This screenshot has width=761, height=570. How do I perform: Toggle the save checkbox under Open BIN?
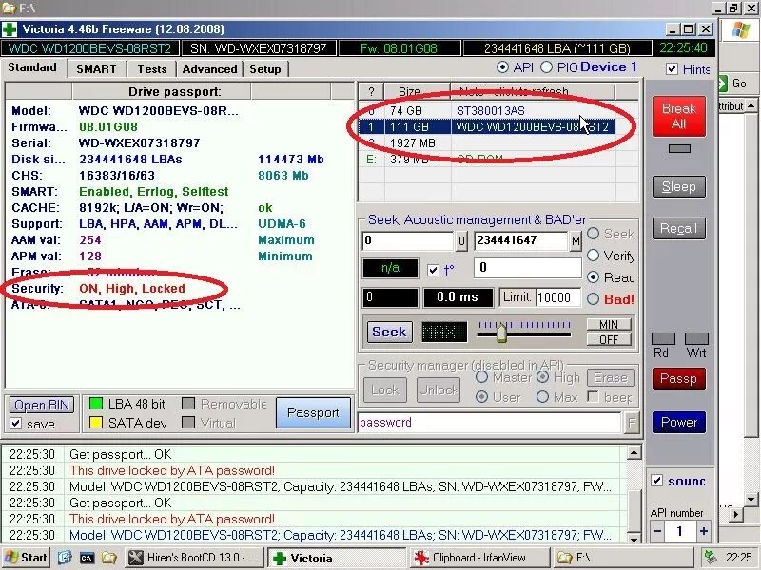pyautogui.click(x=16, y=424)
